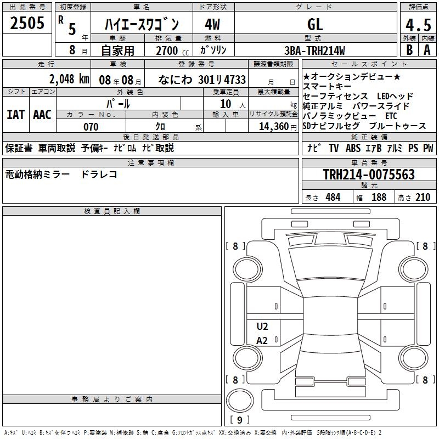Select the chassis number TRH214-0075563
The image size is (439, 439).
tap(369, 175)
